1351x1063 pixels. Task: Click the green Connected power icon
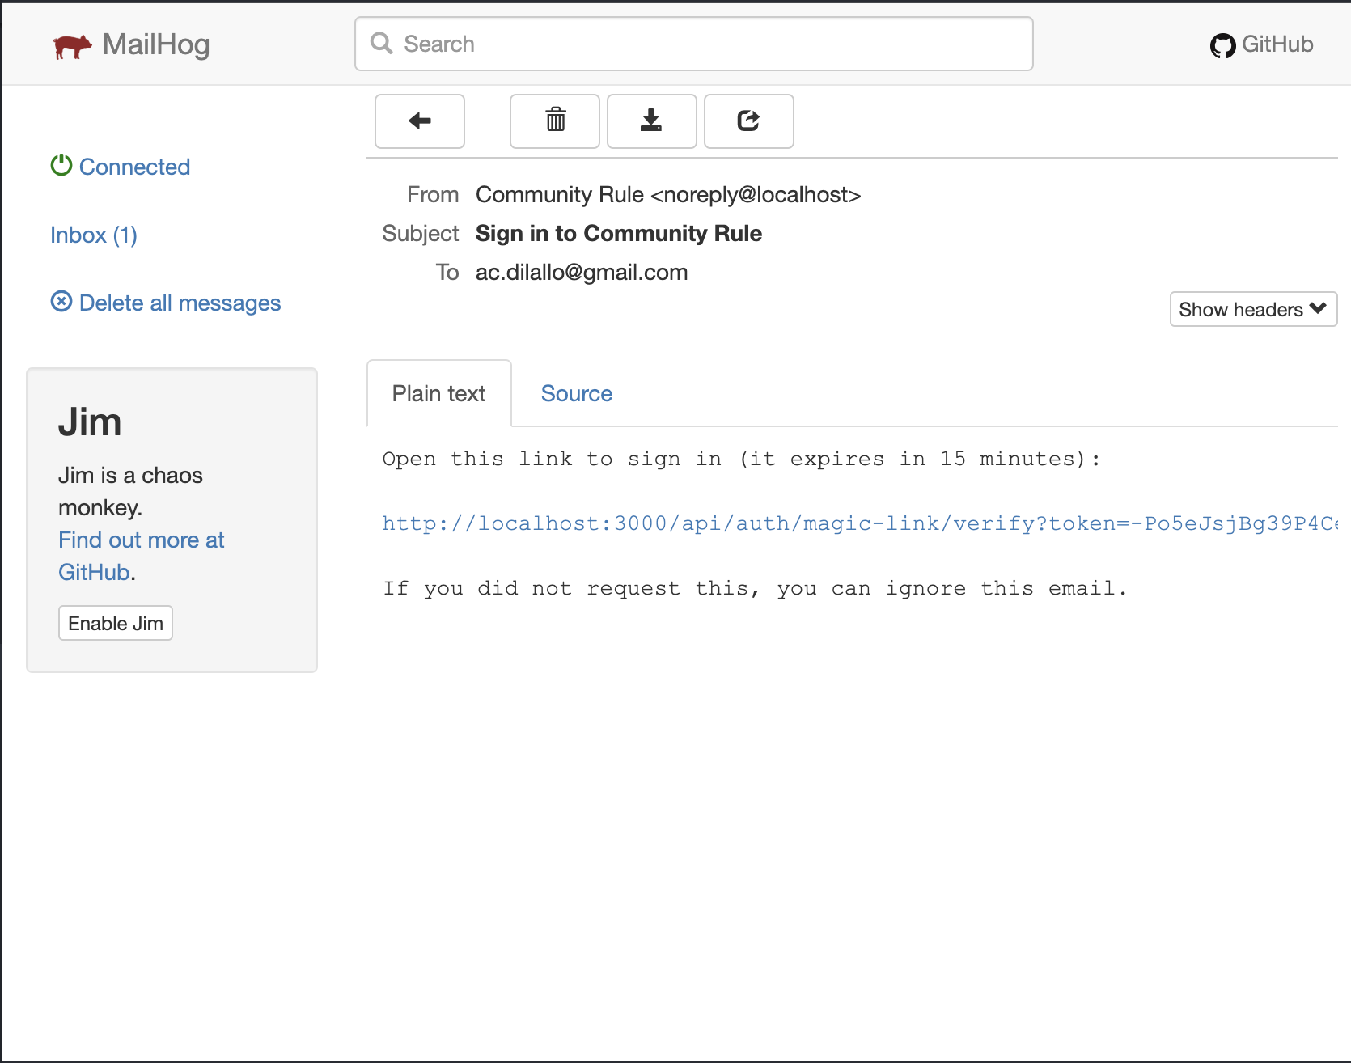61,166
